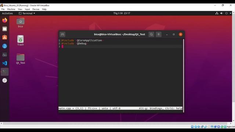Open the terminal hamburger menu
Image resolution: width=235 pixels, height=132 pixels.
pos(158,34)
